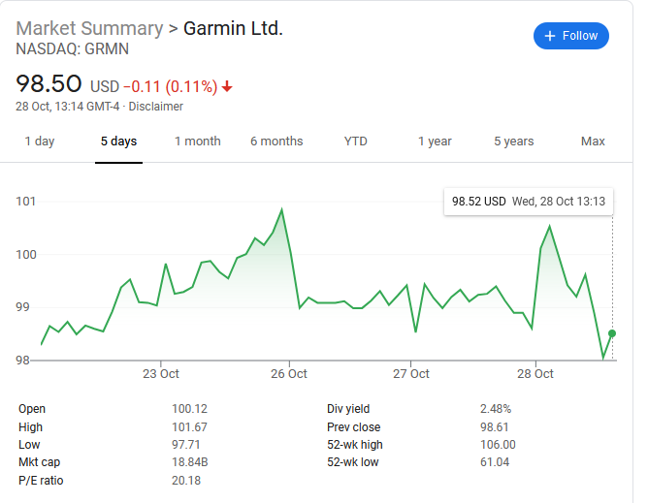648x503 pixels.
Task: Click the plus icon in Follow button
Action: click(x=550, y=36)
